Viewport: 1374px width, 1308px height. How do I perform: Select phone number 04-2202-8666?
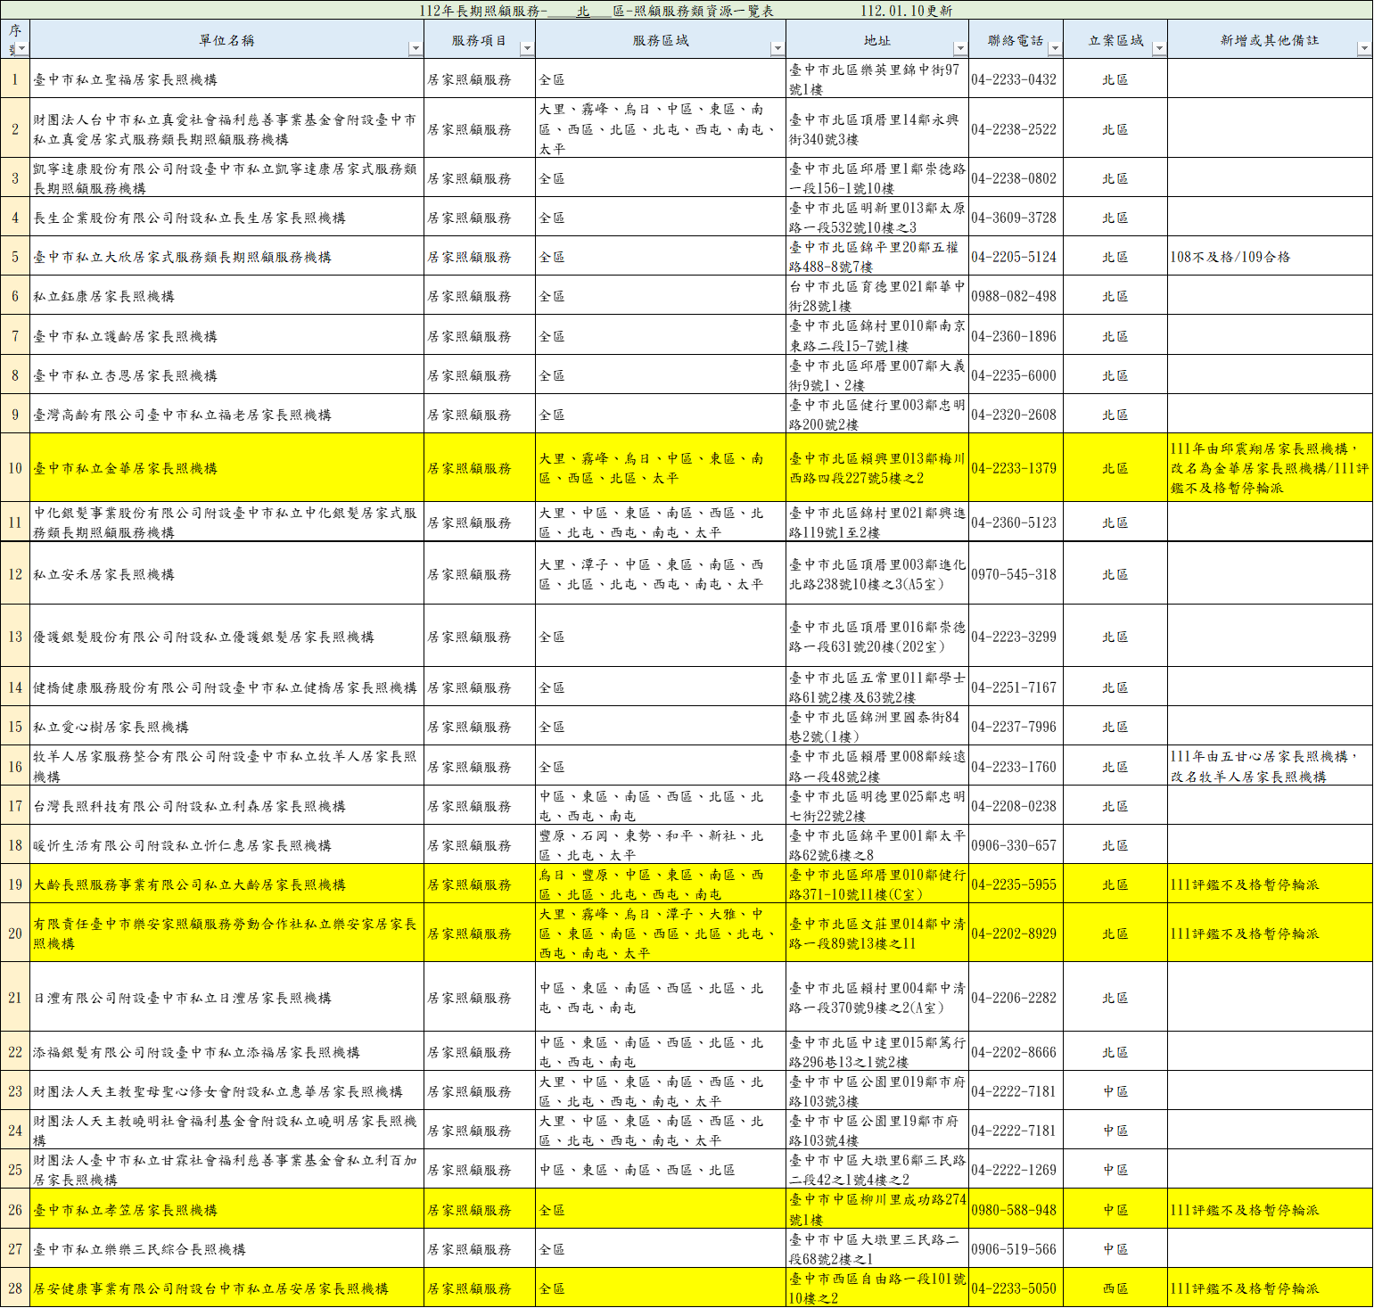(1016, 1052)
